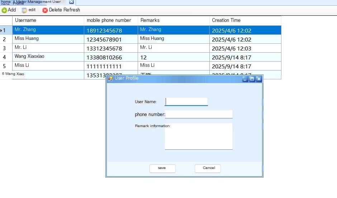Sort by Username column header

(48, 20)
